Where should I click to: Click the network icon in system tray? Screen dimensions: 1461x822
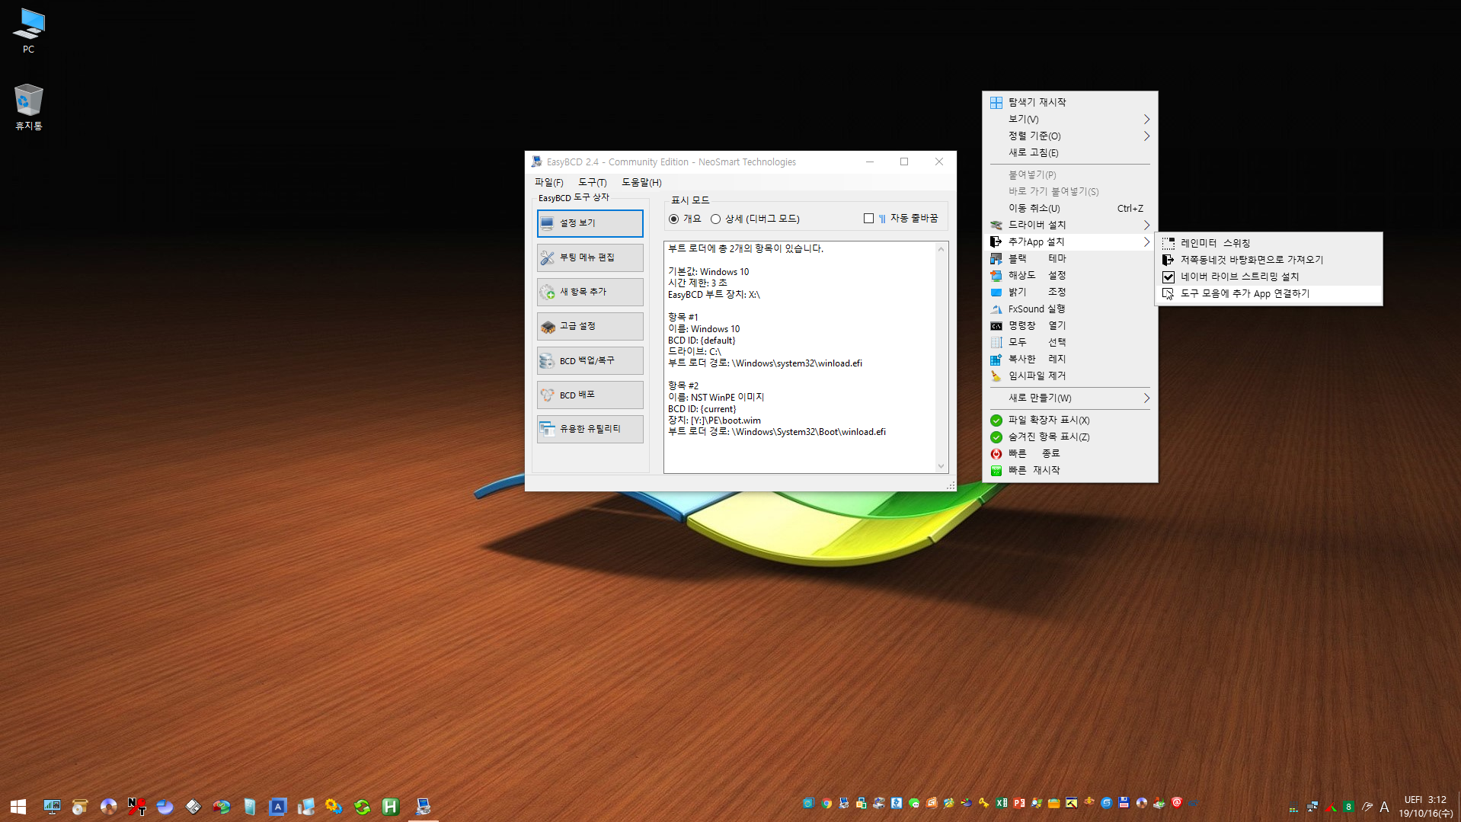coord(1312,807)
